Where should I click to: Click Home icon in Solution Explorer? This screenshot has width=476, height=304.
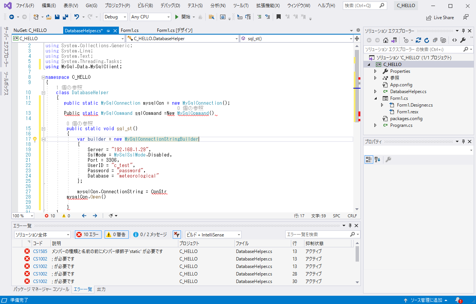pos(386,40)
